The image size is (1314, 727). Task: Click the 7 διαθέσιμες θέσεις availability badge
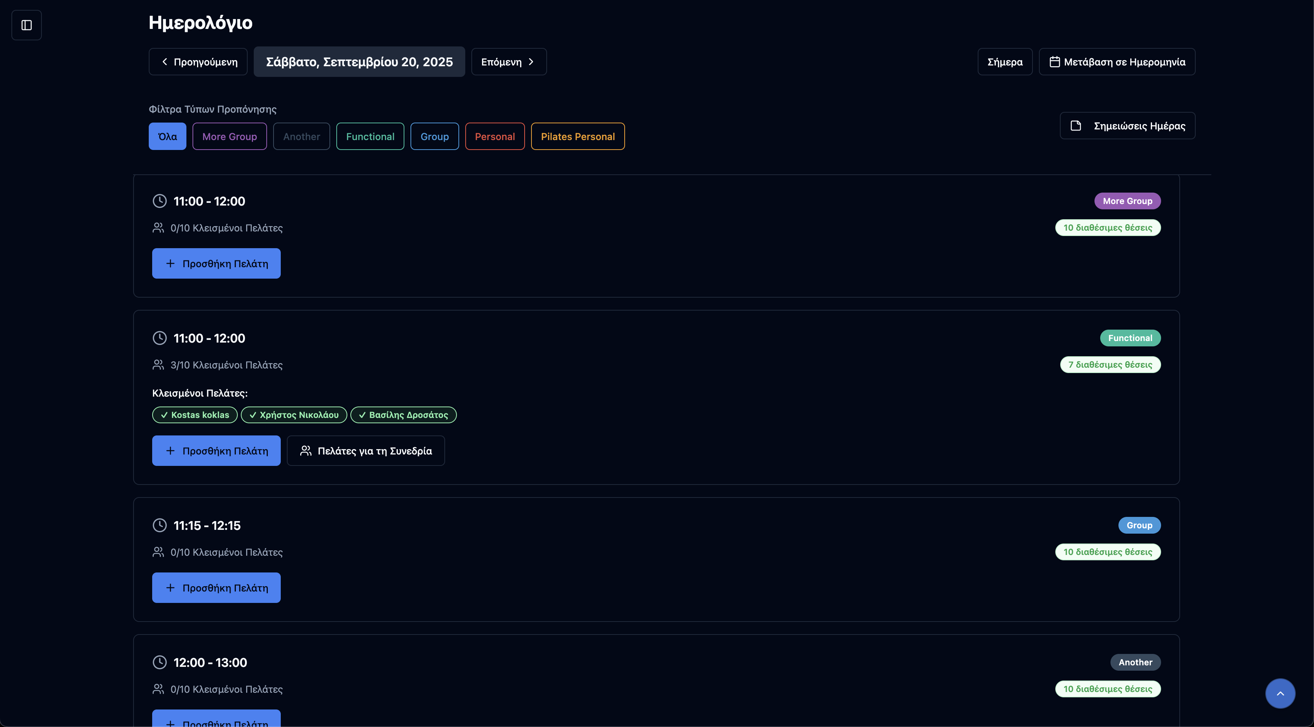[x=1110, y=365]
